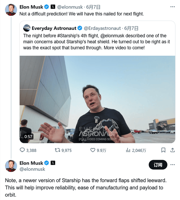This screenshot has height=200, width=180.
Task: Bookmark this post
Action: tap(163, 150)
